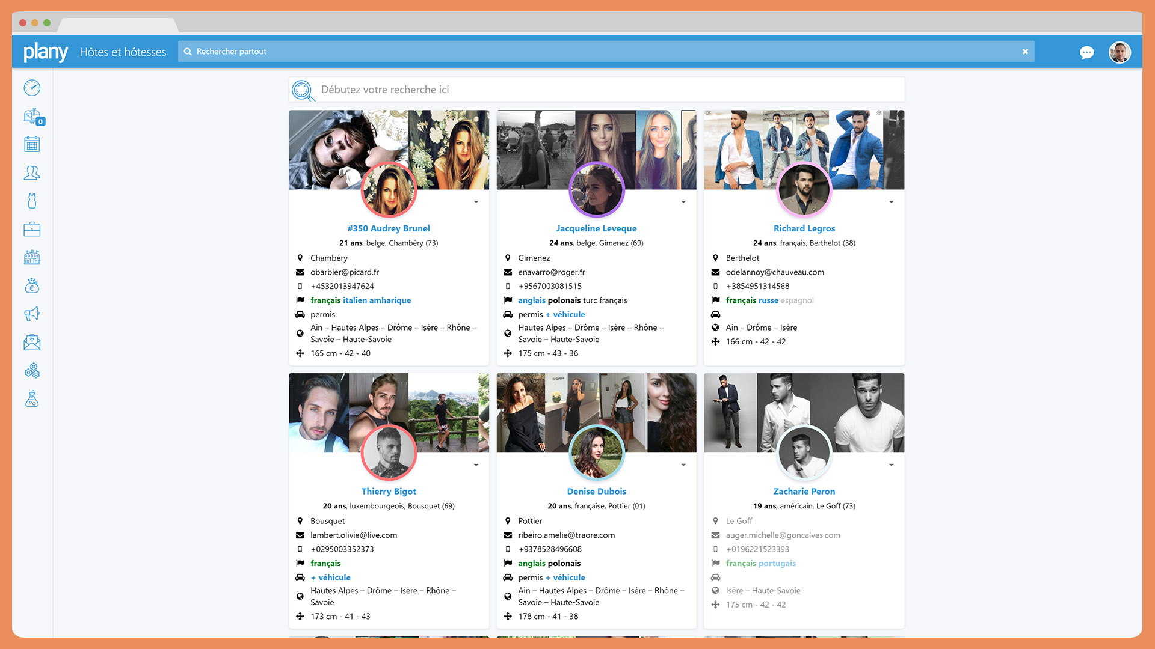Open the mailbox icon with 0 badge
This screenshot has width=1155, height=649.
(32, 116)
